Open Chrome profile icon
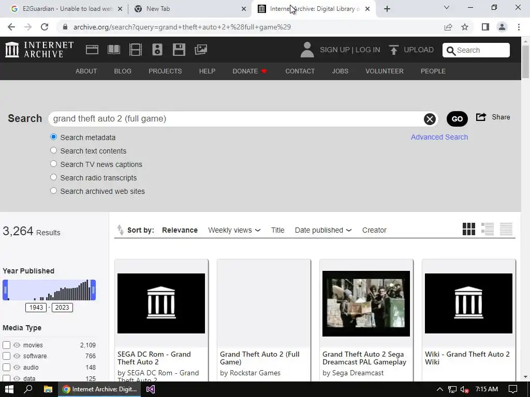Screen dimensions: 530x397 click(502, 27)
